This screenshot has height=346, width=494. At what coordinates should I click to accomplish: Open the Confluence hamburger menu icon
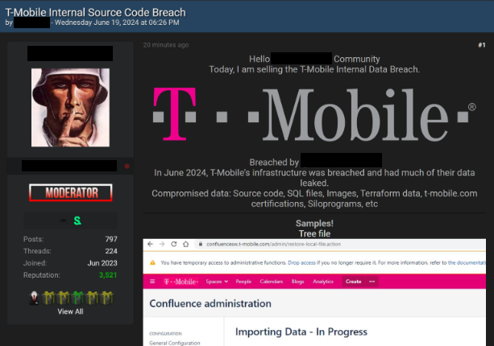152,281
